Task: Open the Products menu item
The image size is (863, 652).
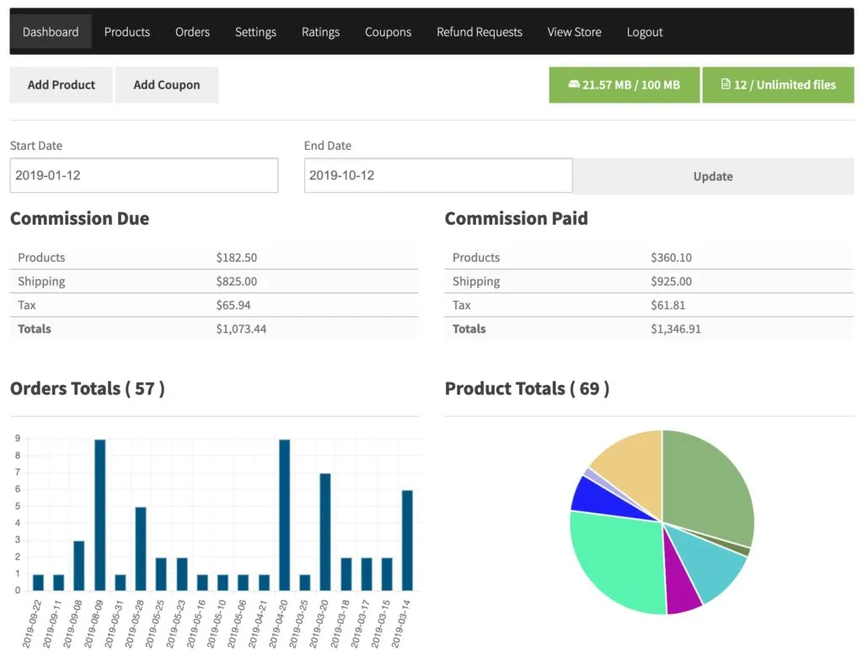Action: pos(126,32)
